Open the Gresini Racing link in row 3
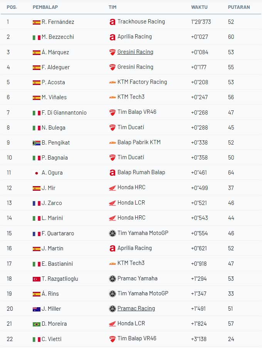This screenshot has height=348, width=262. (x=135, y=52)
